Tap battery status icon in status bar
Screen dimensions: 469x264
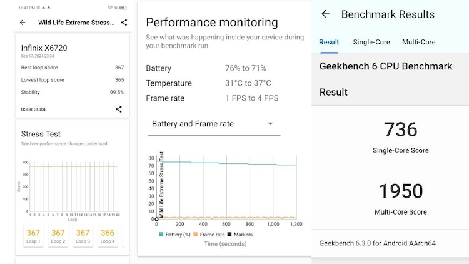tap(122, 8)
